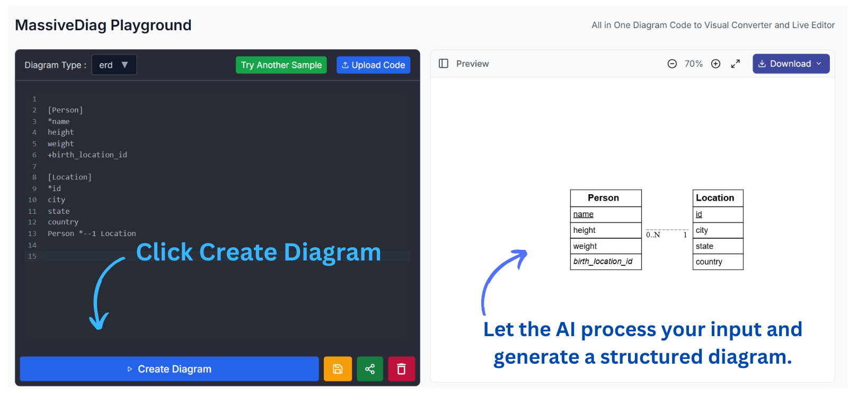848x397 pixels.
Task: Zoom in the diagram preview
Action: [x=715, y=64]
